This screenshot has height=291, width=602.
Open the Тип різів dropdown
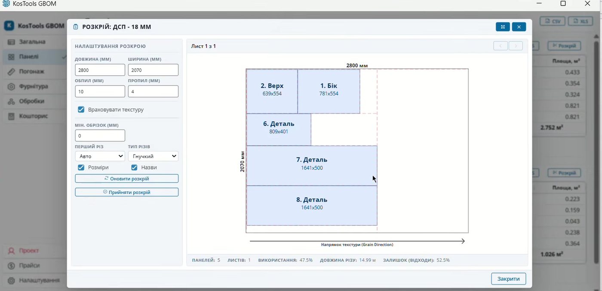click(x=153, y=156)
